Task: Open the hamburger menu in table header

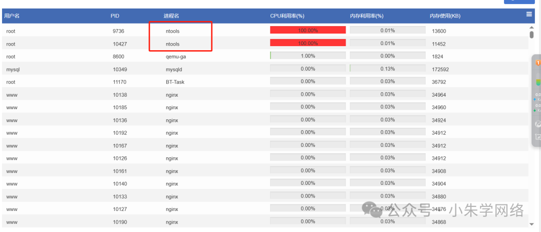Action: point(529,14)
